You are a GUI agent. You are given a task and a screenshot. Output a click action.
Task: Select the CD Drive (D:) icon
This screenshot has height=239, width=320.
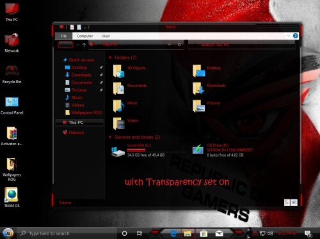coord(198,149)
